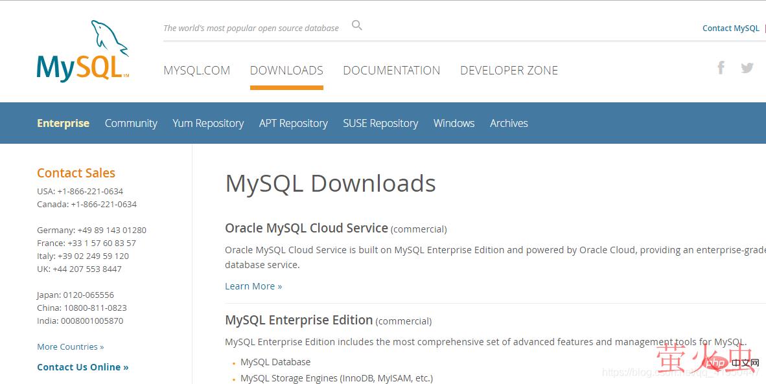Open APT Repository menu item
Viewport: 766px width, 384px height.
click(x=293, y=123)
